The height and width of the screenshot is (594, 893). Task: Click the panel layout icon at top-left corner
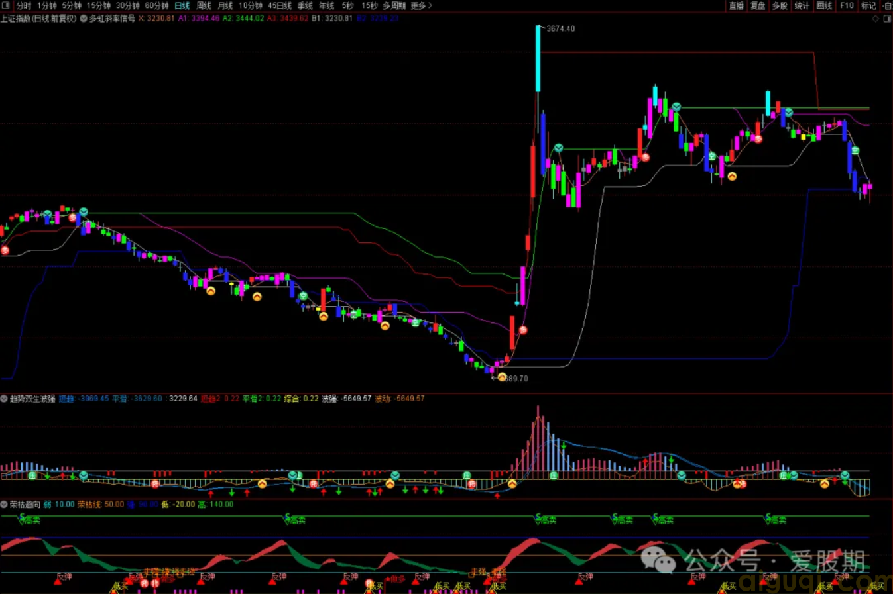click(6, 5)
